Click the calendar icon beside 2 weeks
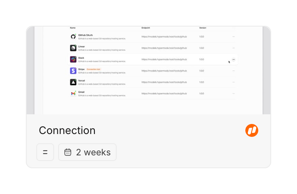The height and width of the screenshot is (194, 297). point(68,152)
